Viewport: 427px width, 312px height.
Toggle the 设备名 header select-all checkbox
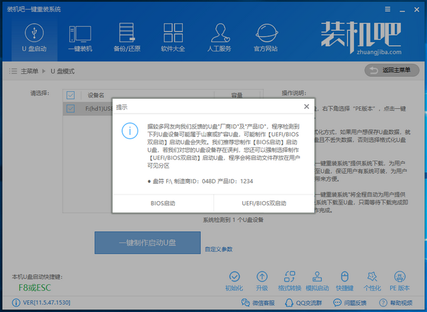click(71, 96)
